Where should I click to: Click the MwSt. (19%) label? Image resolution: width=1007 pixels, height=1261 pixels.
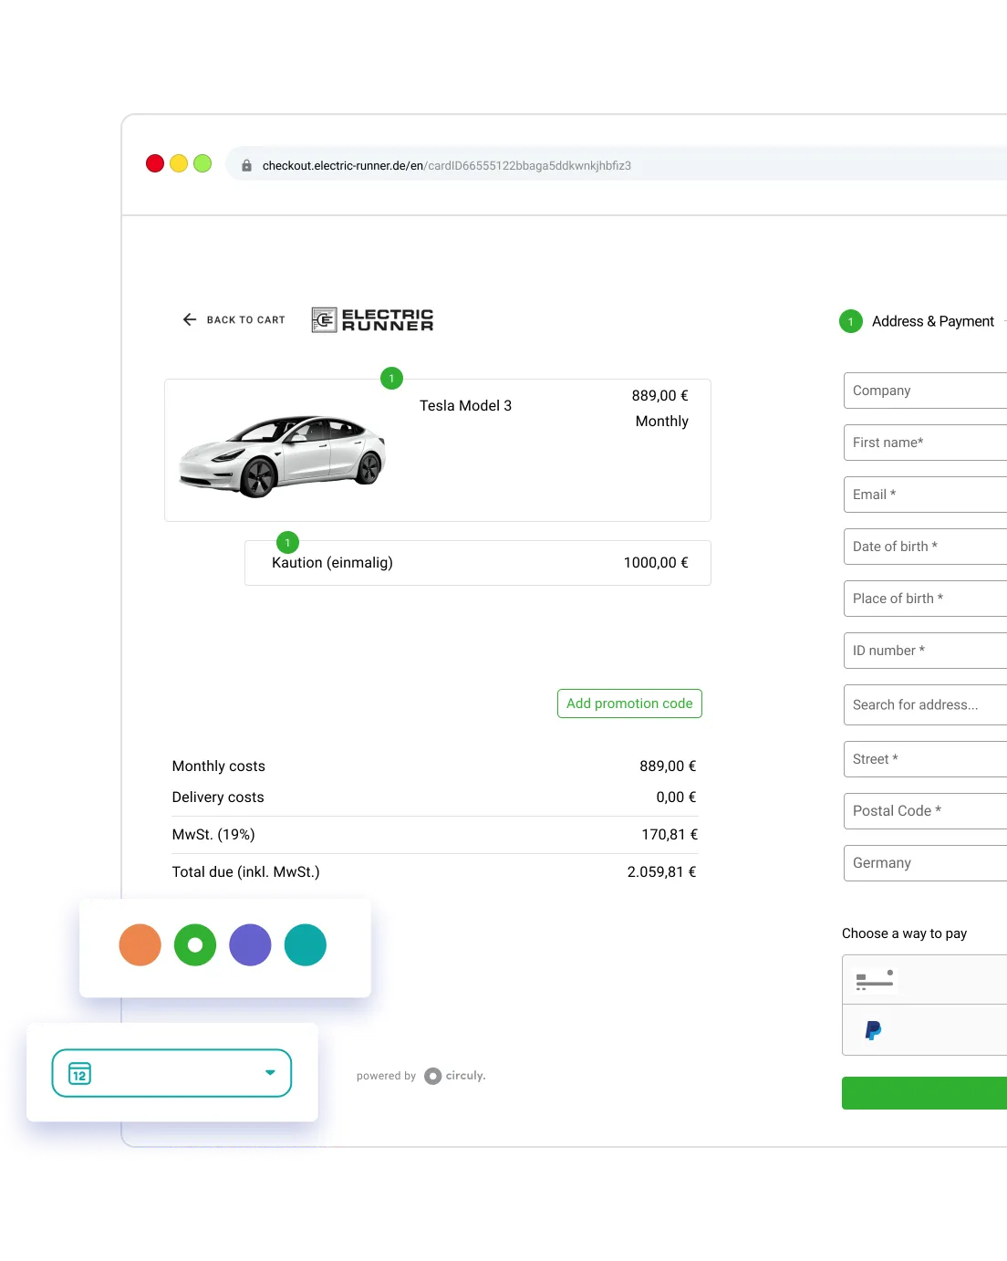click(x=213, y=835)
